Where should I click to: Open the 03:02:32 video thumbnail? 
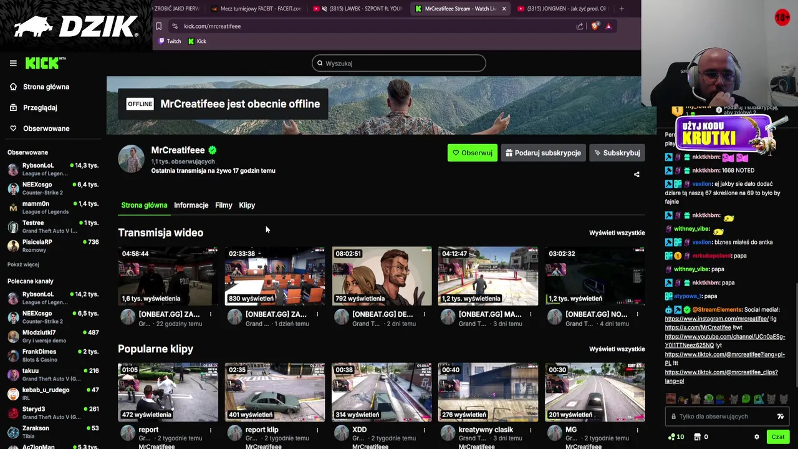pos(595,276)
